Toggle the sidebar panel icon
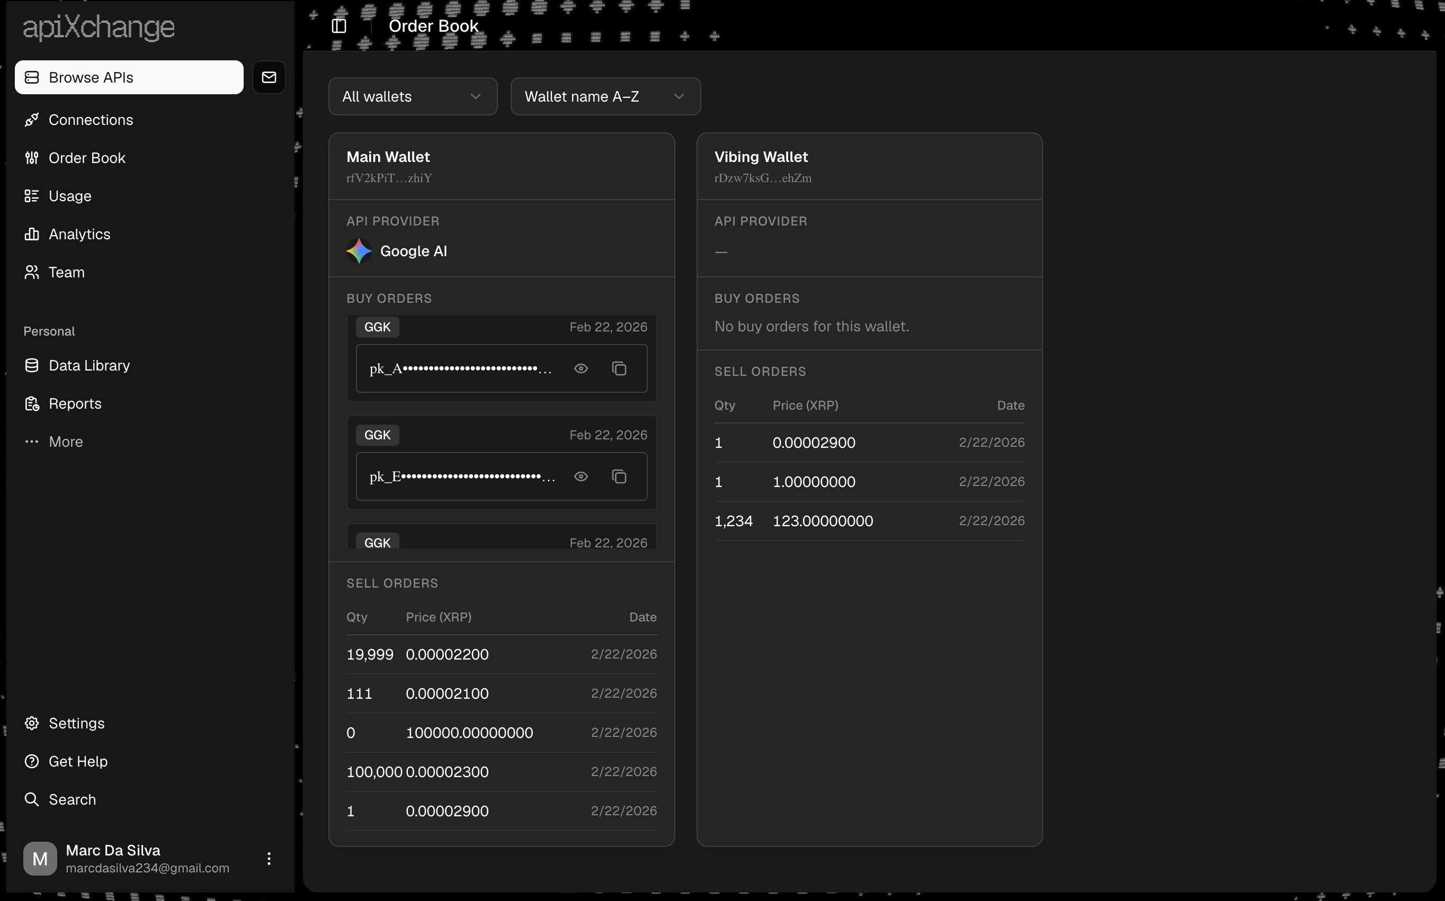 pyautogui.click(x=338, y=25)
